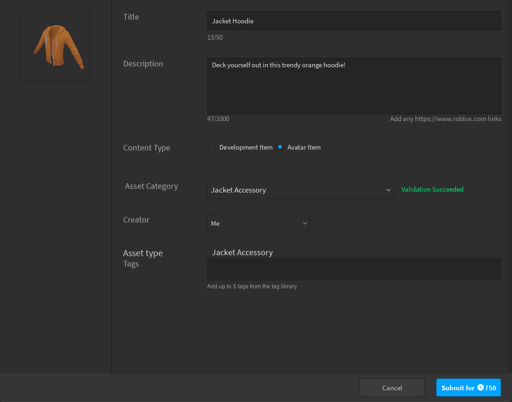This screenshot has width=512, height=402.
Task: Click the 47/1000 description character counter
Action: click(218, 119)
